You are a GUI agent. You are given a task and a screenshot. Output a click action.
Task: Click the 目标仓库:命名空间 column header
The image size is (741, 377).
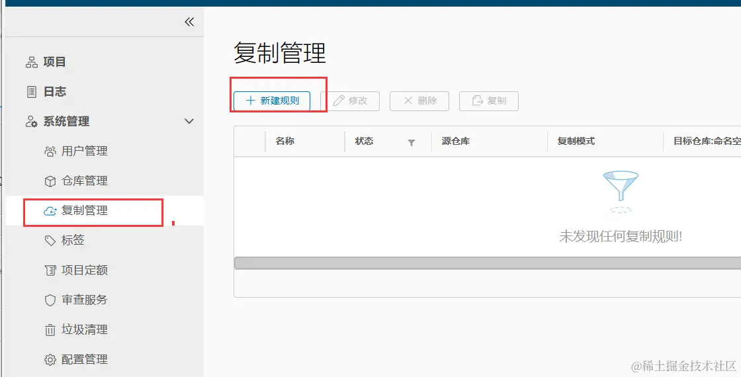point(707,142)
